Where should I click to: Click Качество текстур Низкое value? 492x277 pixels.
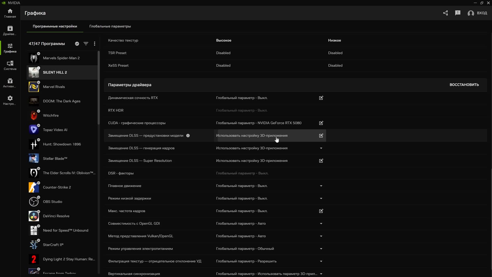coord(335,40)
